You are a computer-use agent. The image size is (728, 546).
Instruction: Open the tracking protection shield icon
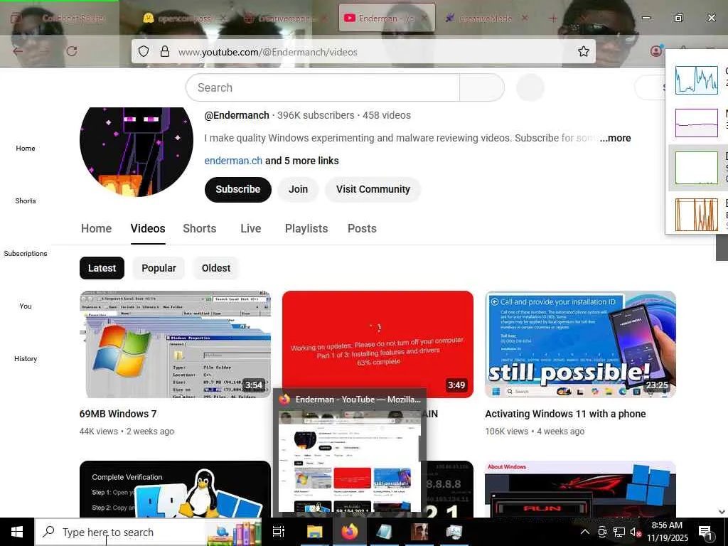144,51
